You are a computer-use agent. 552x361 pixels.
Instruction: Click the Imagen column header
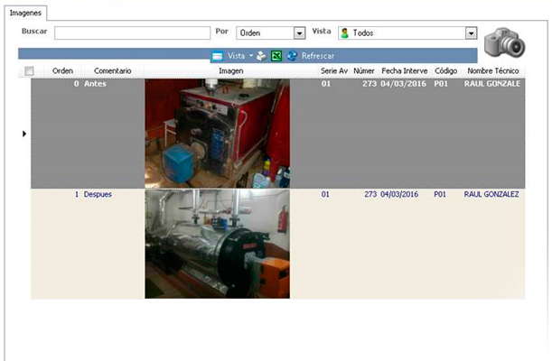231,71
